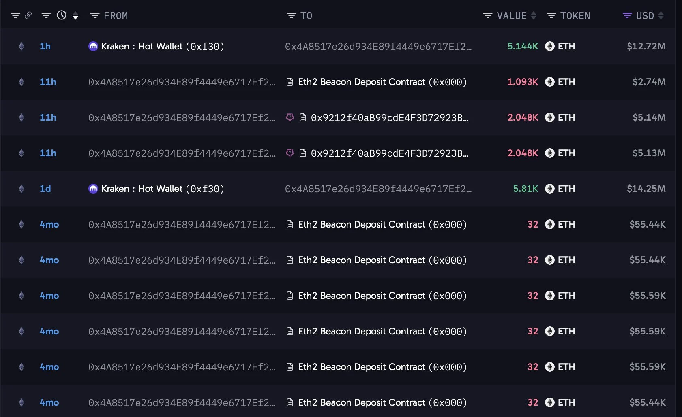Click the contract document icon in the $2.74M row
682x417 pixels.
(x=290, y=82)
